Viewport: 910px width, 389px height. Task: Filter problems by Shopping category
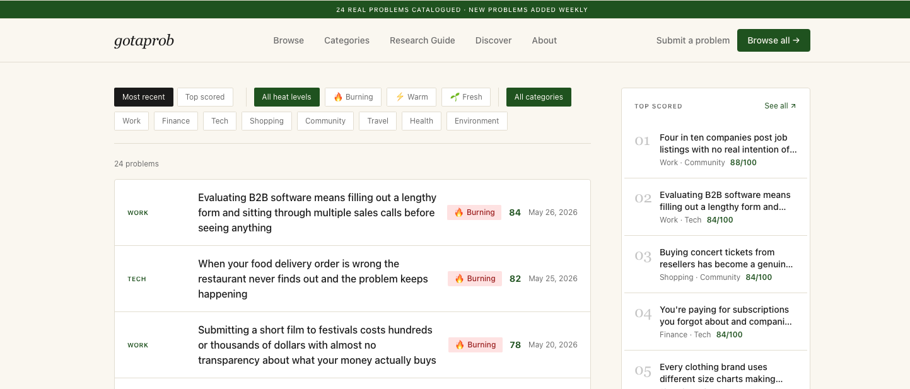coord(267,121)
